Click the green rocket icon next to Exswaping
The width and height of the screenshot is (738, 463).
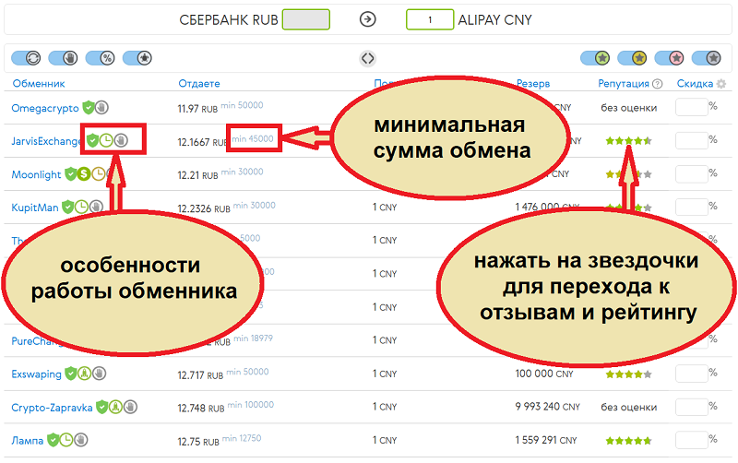click(x=84, y=374)
